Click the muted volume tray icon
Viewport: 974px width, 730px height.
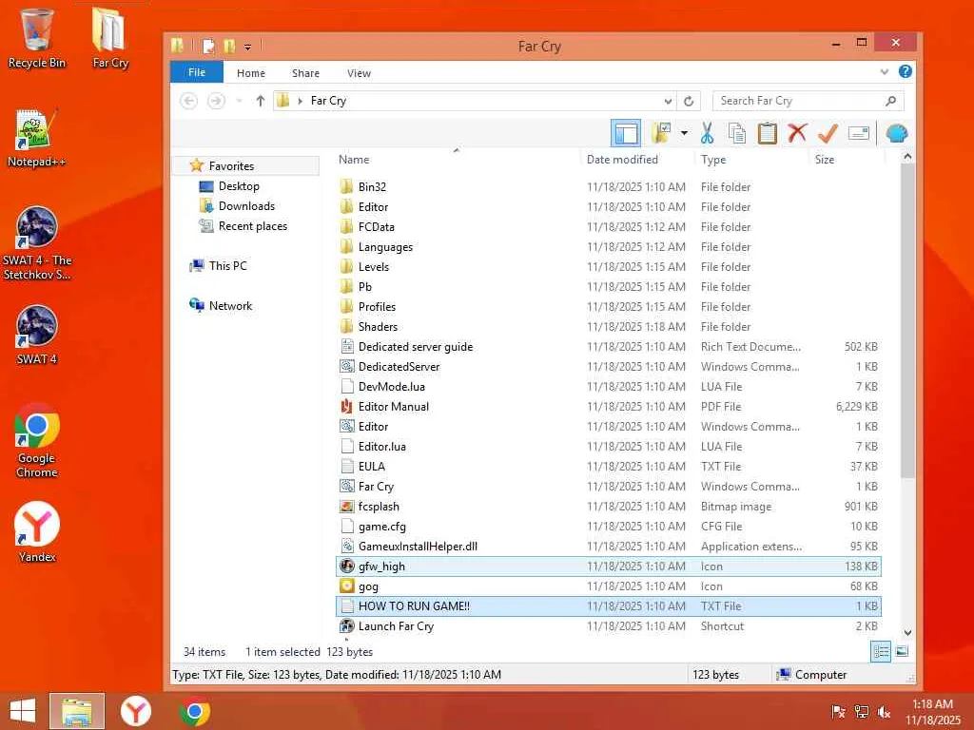884,711
